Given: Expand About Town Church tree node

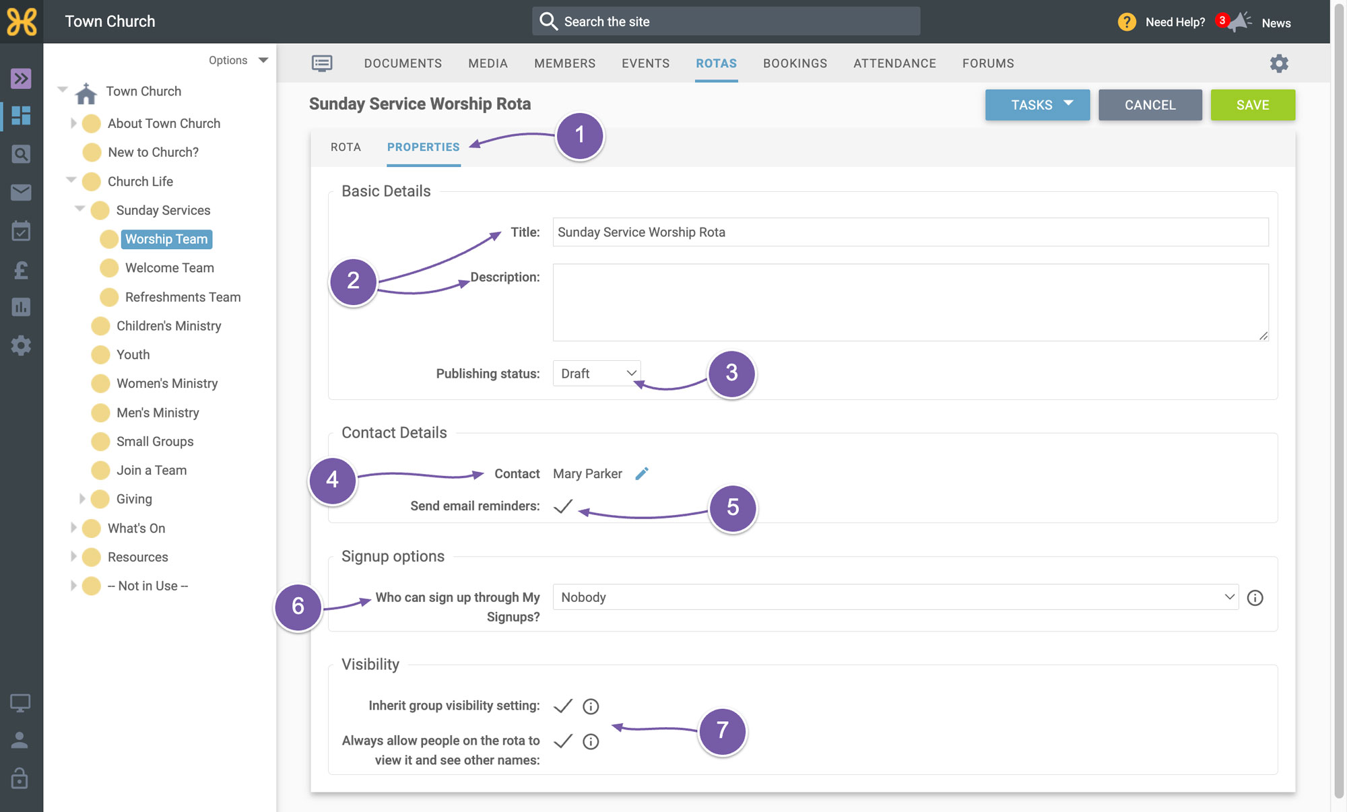Looking at the screenshot, I should coord(73,123).
